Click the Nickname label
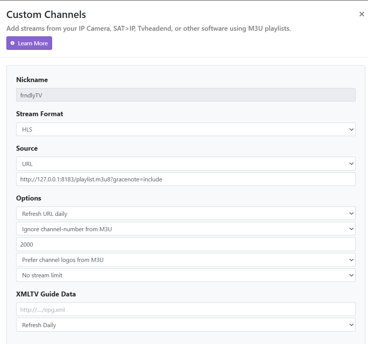Viewport: 368px width, 344px height. click(x=32, y=79)
